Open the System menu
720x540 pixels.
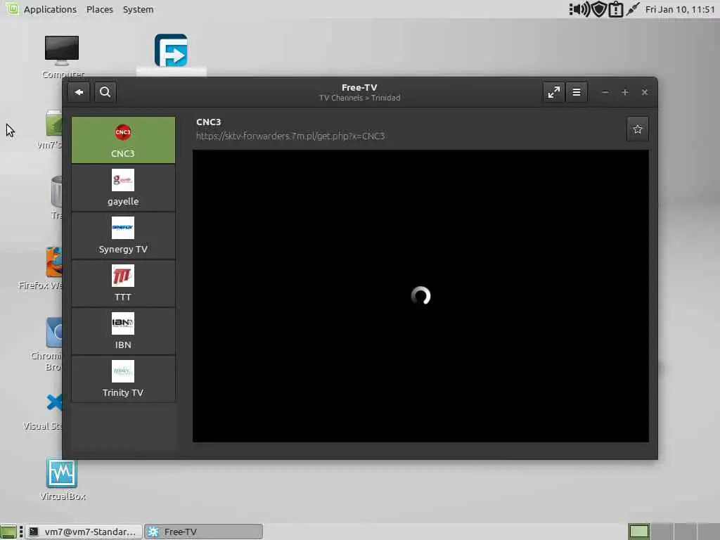click(139, 9)
